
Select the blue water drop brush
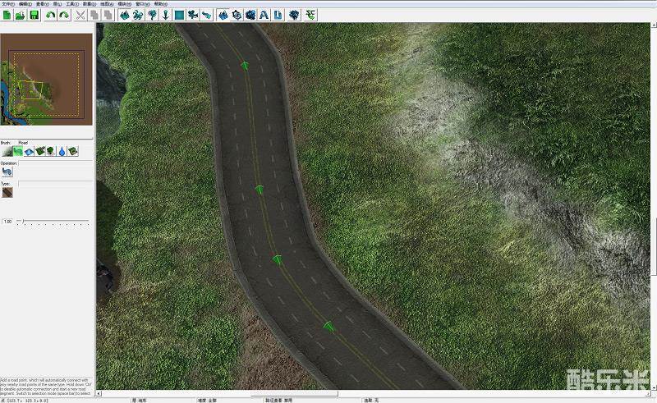coord(62,151)
